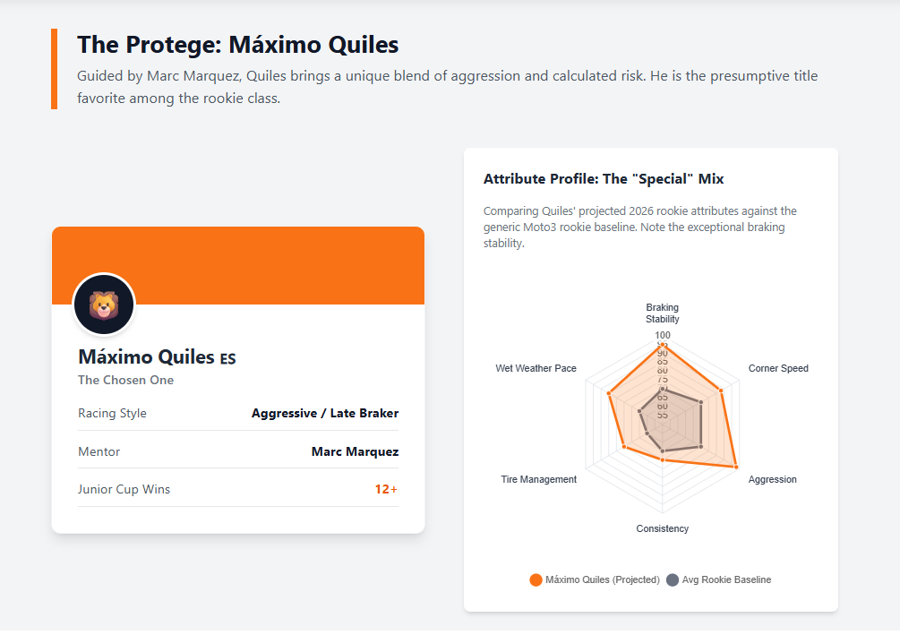The image size is (900, 635).
Task: Click the gray baseline Corner Speed data point
Action: tap(701, 402)
